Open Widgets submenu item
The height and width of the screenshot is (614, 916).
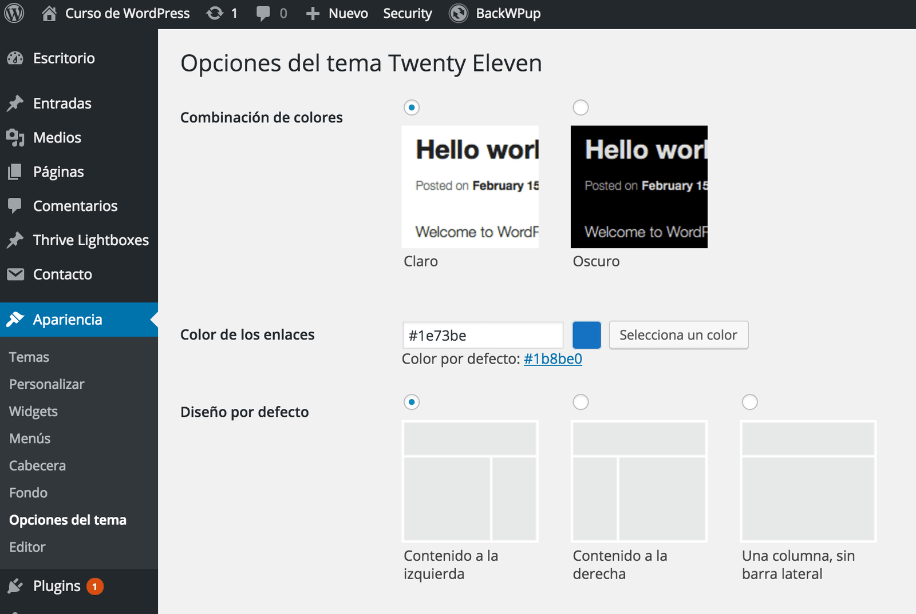tap(34, 412)
